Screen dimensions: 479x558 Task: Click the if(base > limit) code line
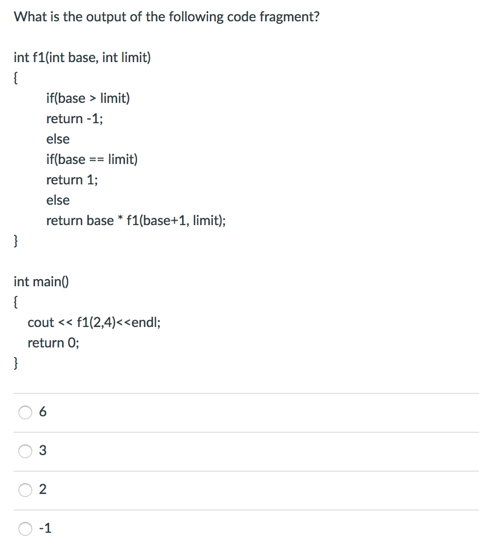(88, 98)
